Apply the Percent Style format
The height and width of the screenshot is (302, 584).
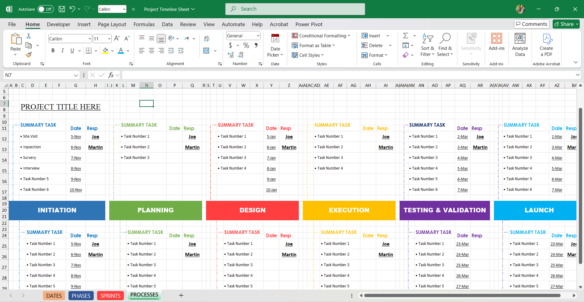(246, 45)
